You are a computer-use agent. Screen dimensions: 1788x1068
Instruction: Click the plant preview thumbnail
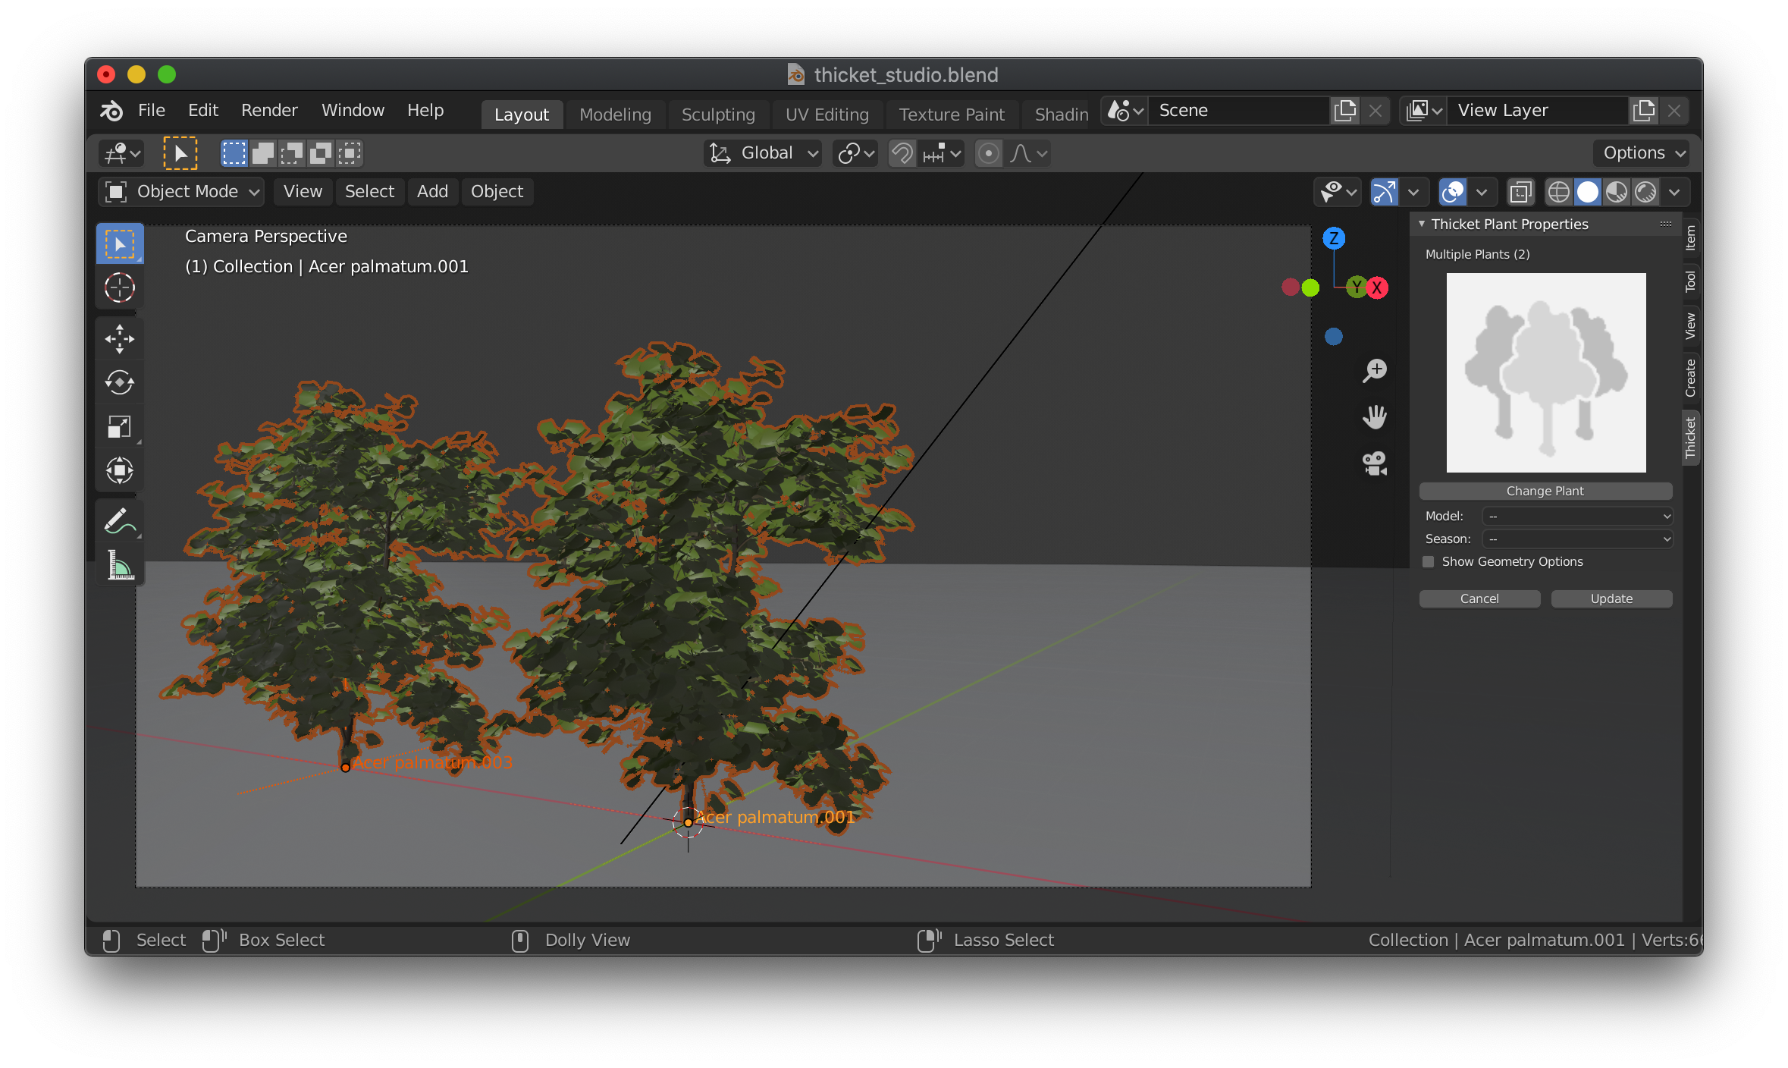coord(1545,372)
